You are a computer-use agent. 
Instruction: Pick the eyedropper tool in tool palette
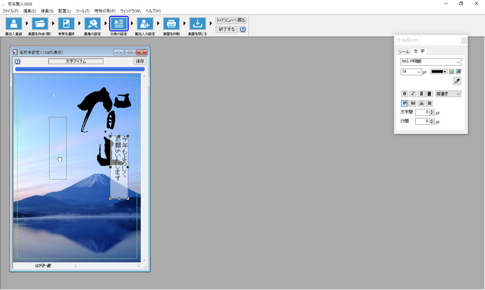[x=457, y=81]
